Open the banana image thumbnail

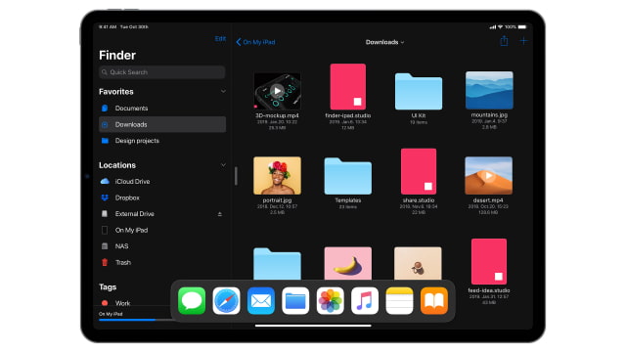coord(348,264)
